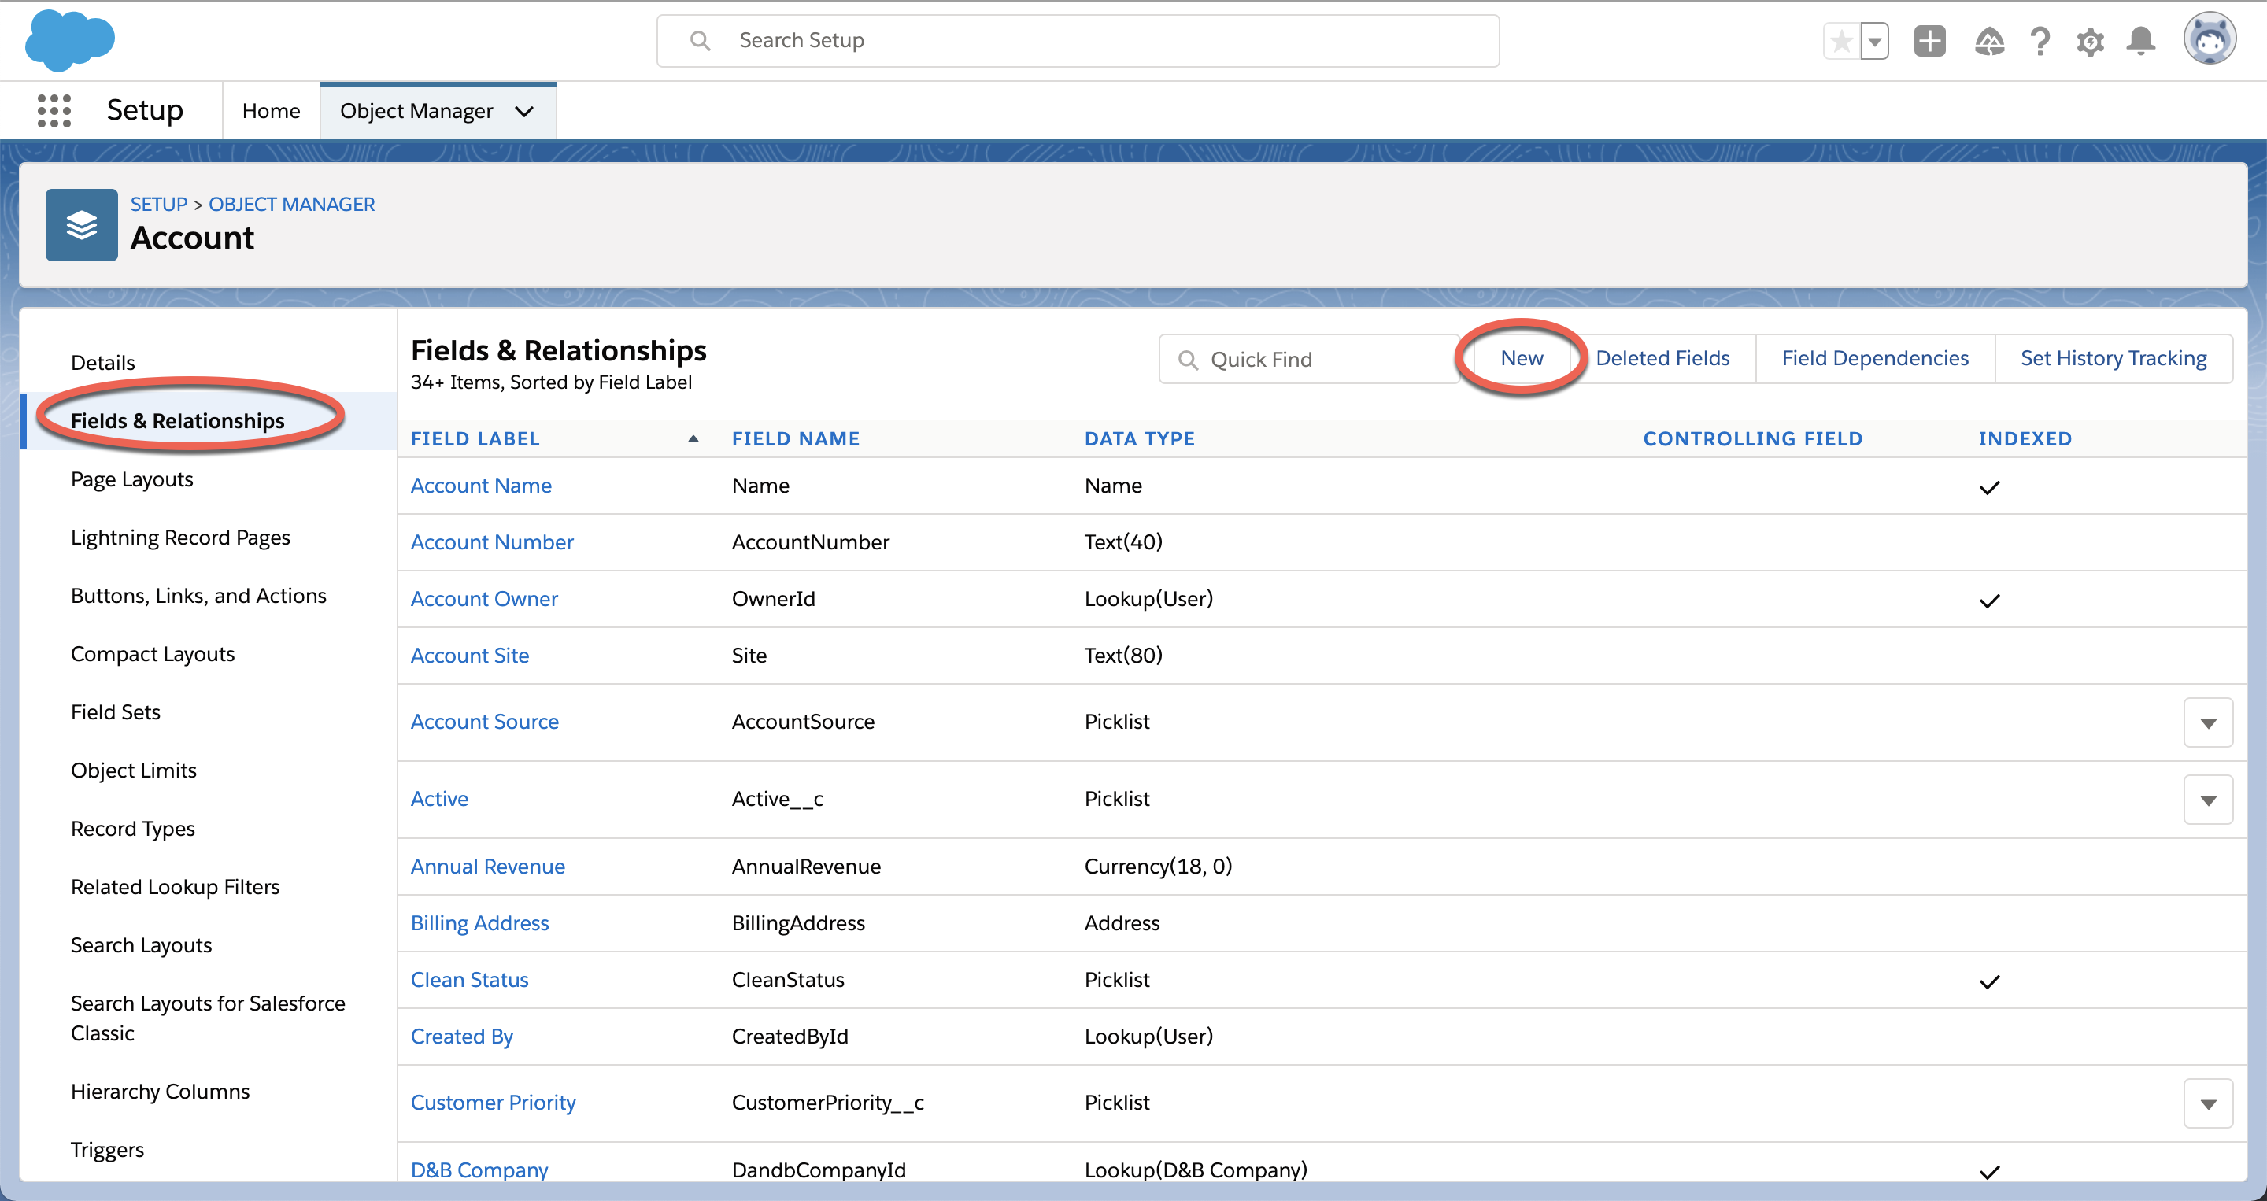Open the App Launcher grid icon
Viewport: 2267px width, 1201px height.
pos(54,111)
